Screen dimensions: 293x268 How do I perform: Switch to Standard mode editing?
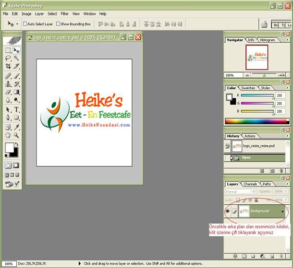point(8,165)
